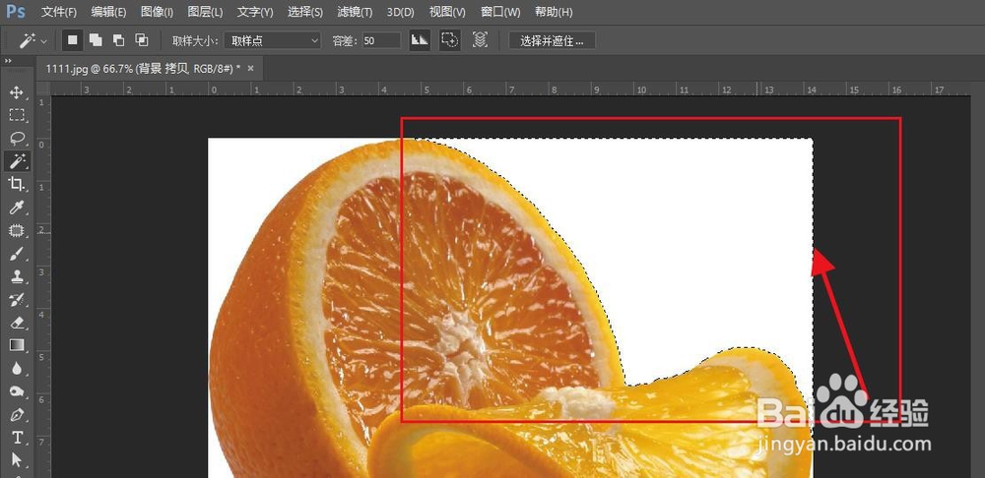Select the Crop tool
Image resolution: width=985 pixels, height=478 pixels.
17,184
